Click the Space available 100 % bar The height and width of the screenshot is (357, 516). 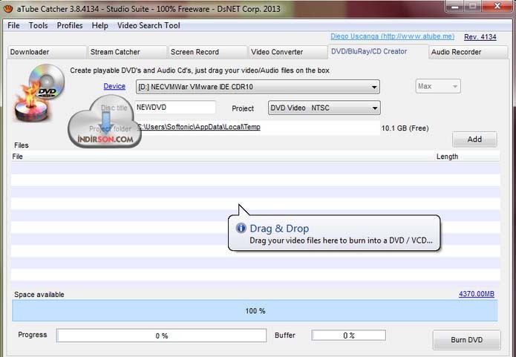255,310
